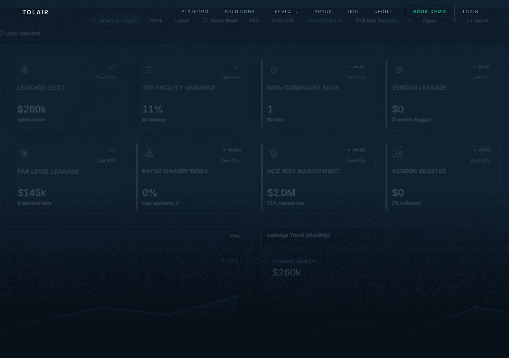Toggle Focus Mode

[220, 20]
